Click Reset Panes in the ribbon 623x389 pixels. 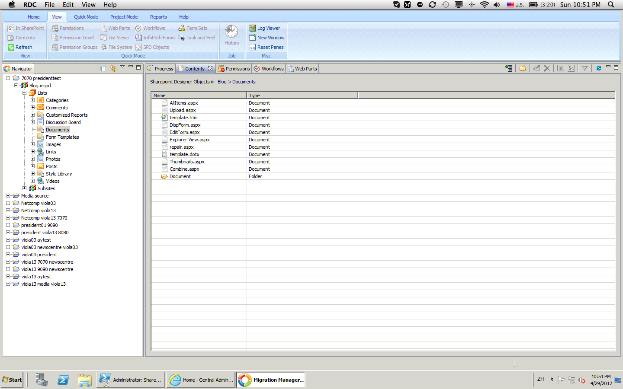(x=266, y=47)
